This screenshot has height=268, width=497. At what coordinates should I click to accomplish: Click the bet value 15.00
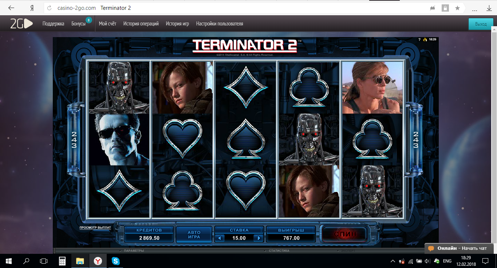(x=239, y=238)
